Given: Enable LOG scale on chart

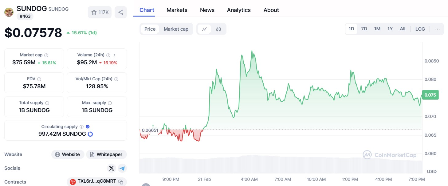Looking at the screenshot, I should click(420, 29).
